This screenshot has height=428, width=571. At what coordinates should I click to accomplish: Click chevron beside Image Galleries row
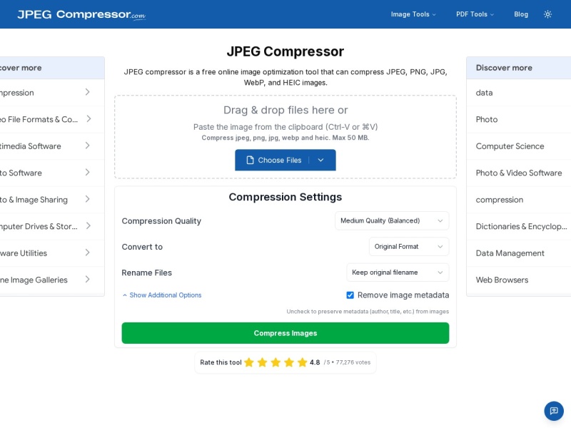(87, 279)
